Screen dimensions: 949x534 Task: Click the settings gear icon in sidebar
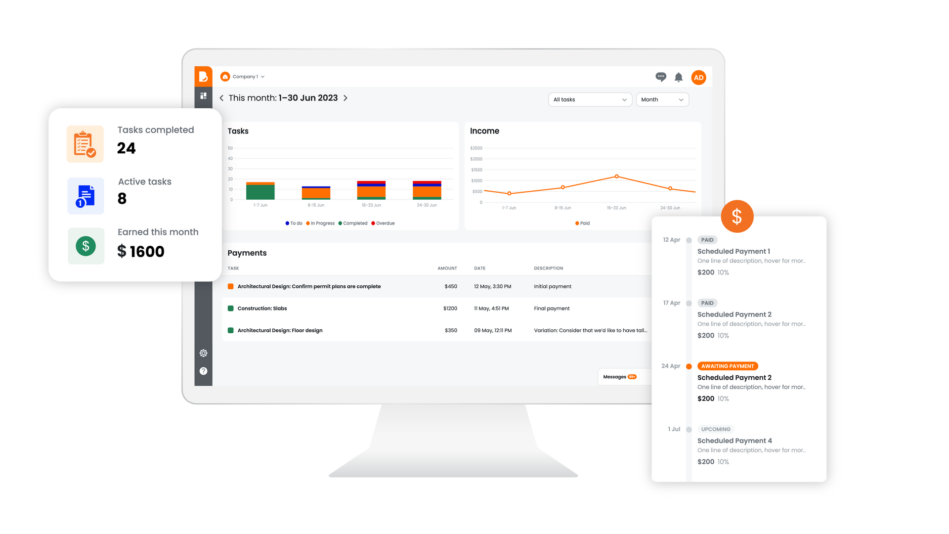[x=203, y=353]
